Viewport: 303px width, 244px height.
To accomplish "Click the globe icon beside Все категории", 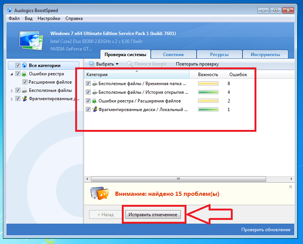I will 24,65.
